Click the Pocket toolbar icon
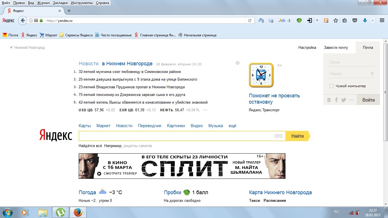 coord(355,20)
